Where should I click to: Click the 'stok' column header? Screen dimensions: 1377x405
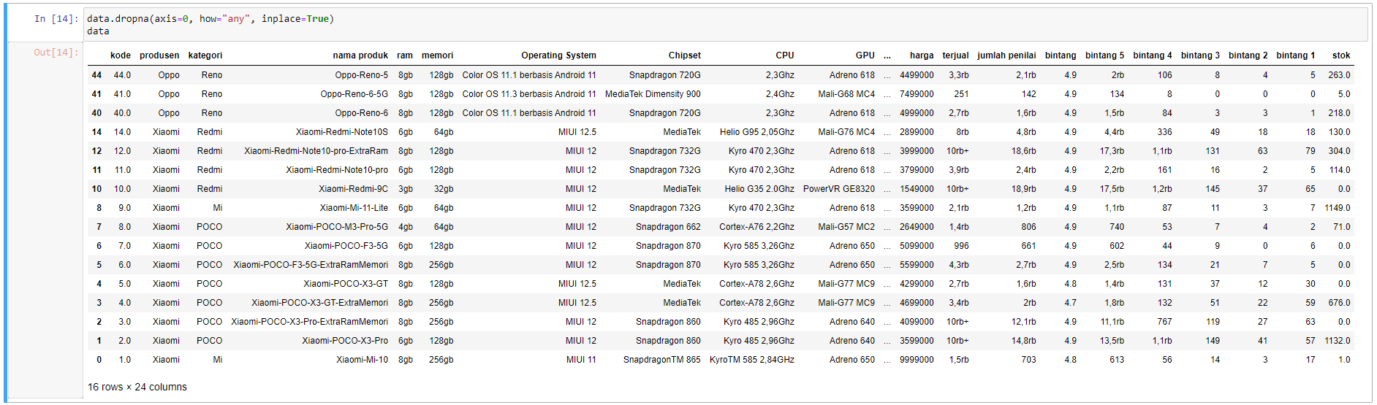coord(1340,55)
